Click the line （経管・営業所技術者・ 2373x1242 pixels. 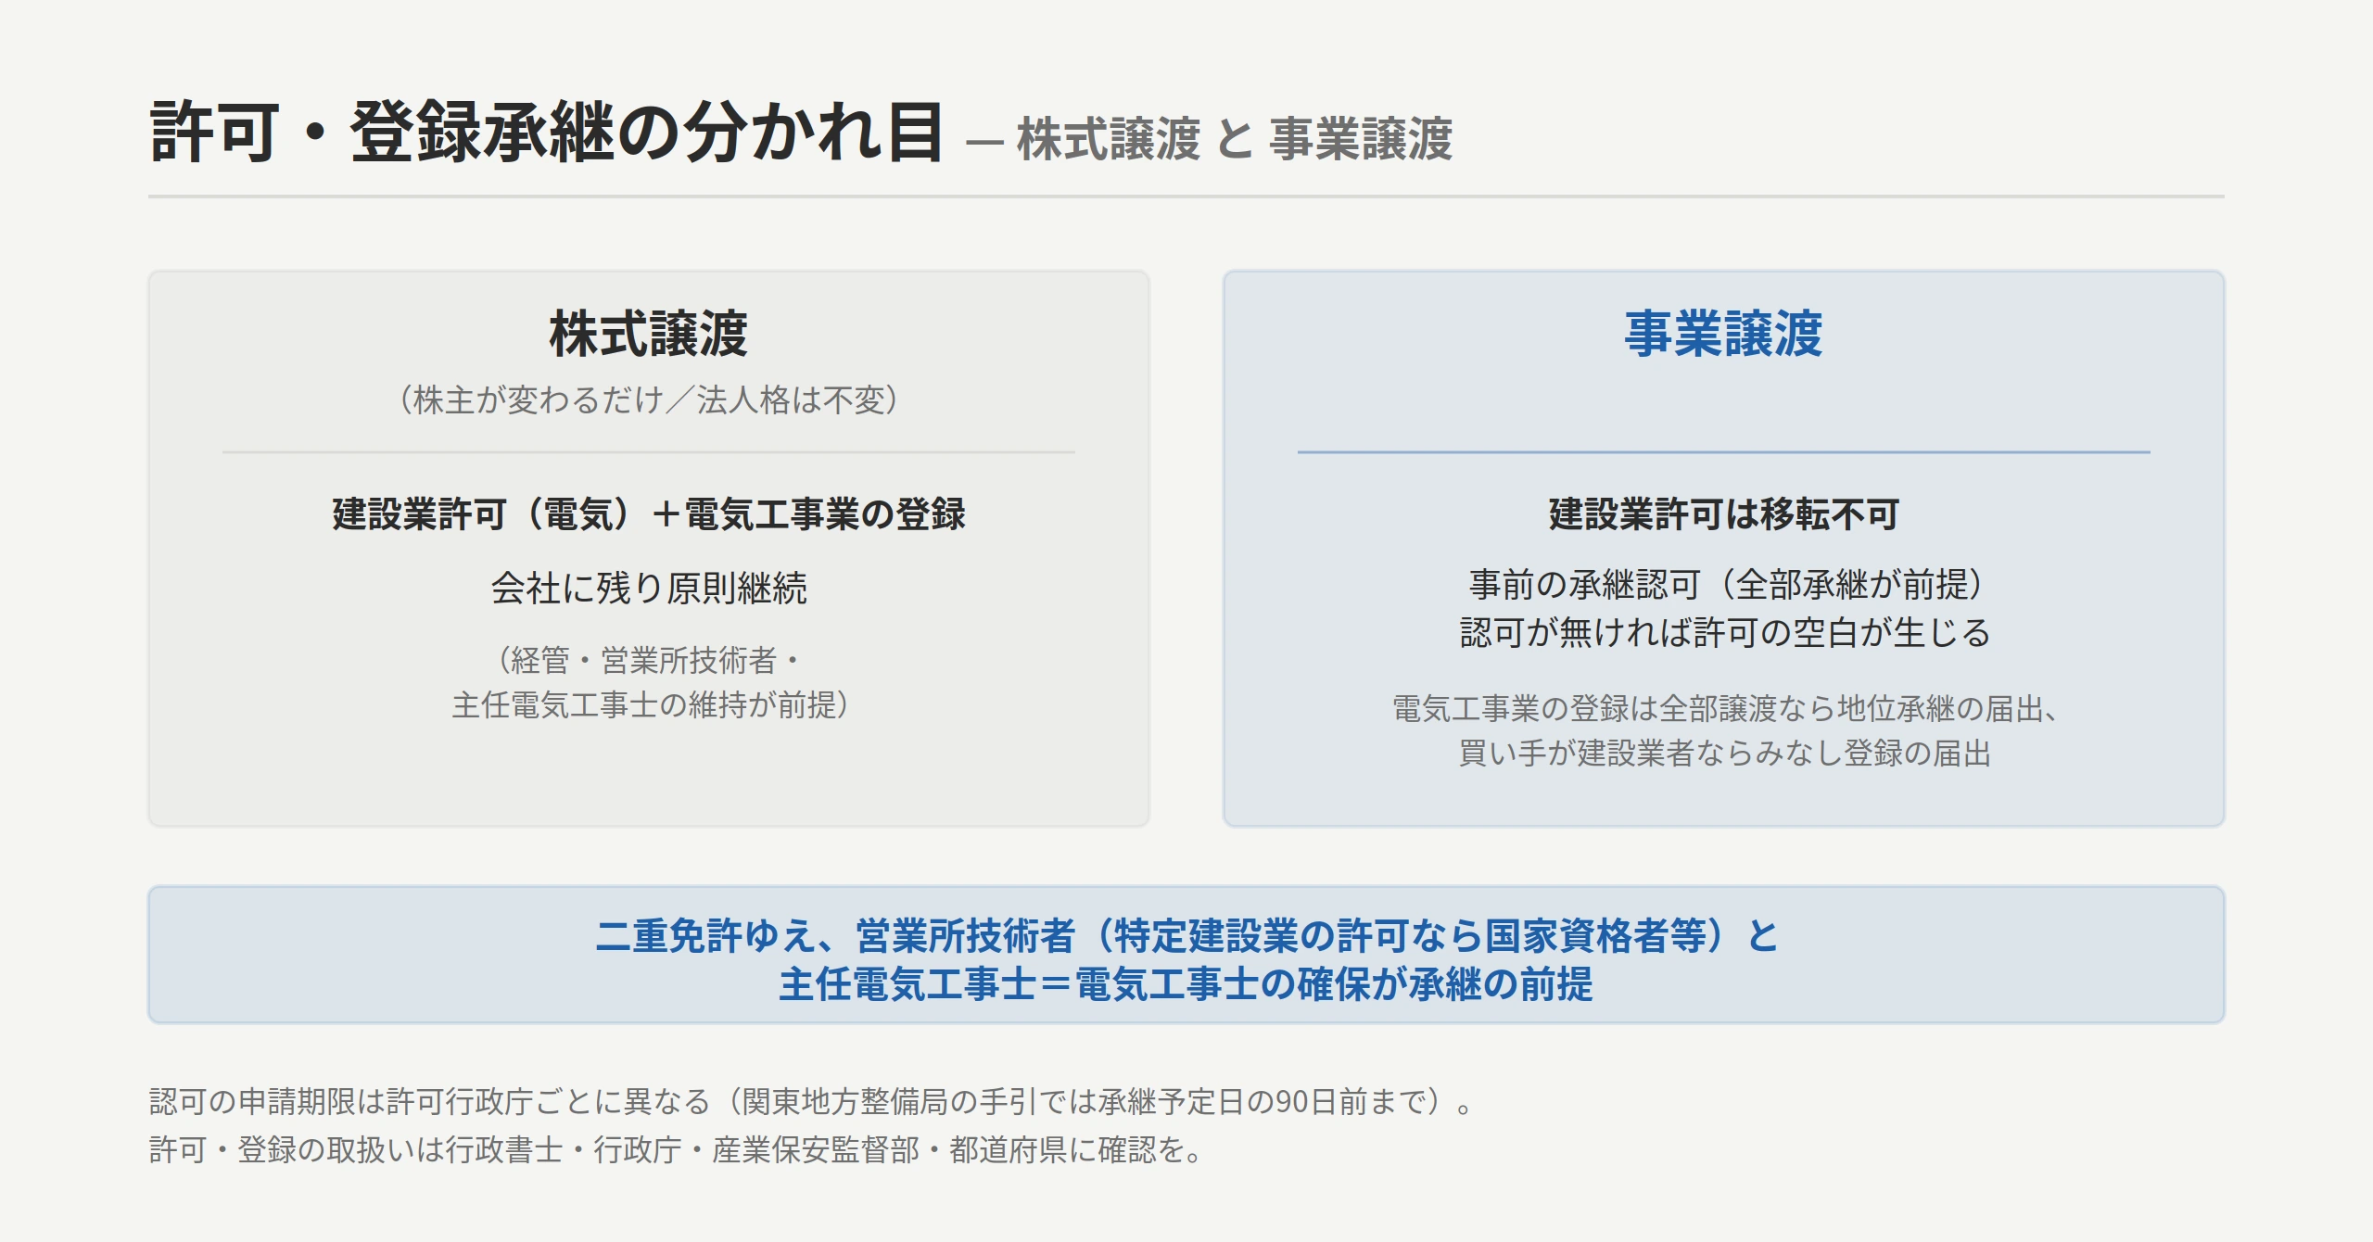point(648,660)
